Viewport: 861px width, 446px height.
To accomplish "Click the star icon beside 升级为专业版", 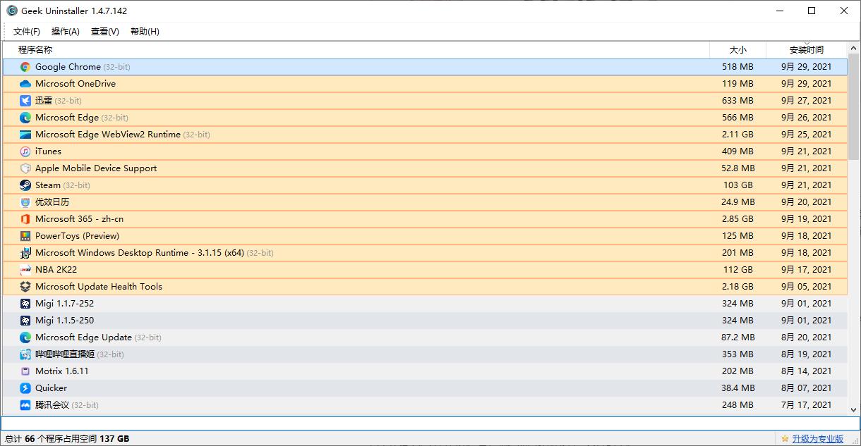I will point(785,438).
